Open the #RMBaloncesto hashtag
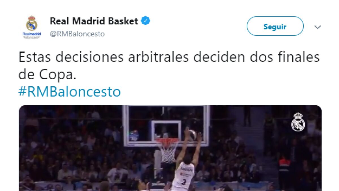 click(x=70, y=92)
